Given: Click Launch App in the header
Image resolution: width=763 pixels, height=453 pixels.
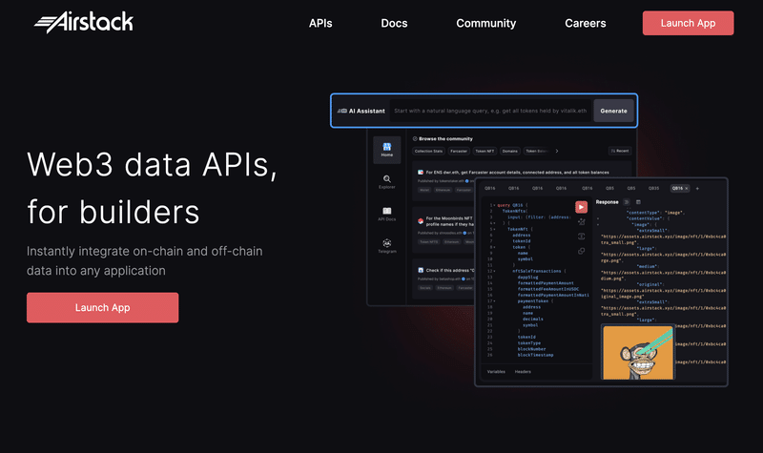Looking at the screenshot, I should click(x=688, y=23).
